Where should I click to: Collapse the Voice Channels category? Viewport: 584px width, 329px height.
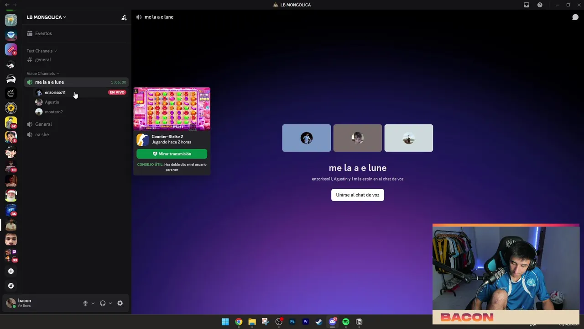(43, 74)
